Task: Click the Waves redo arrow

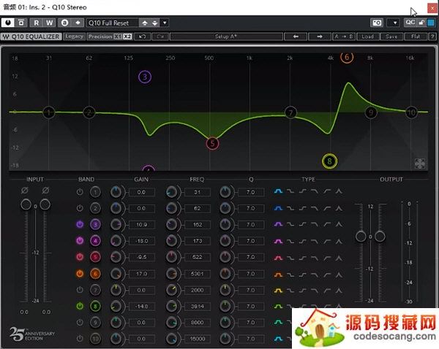Action: tap(160, 37)
